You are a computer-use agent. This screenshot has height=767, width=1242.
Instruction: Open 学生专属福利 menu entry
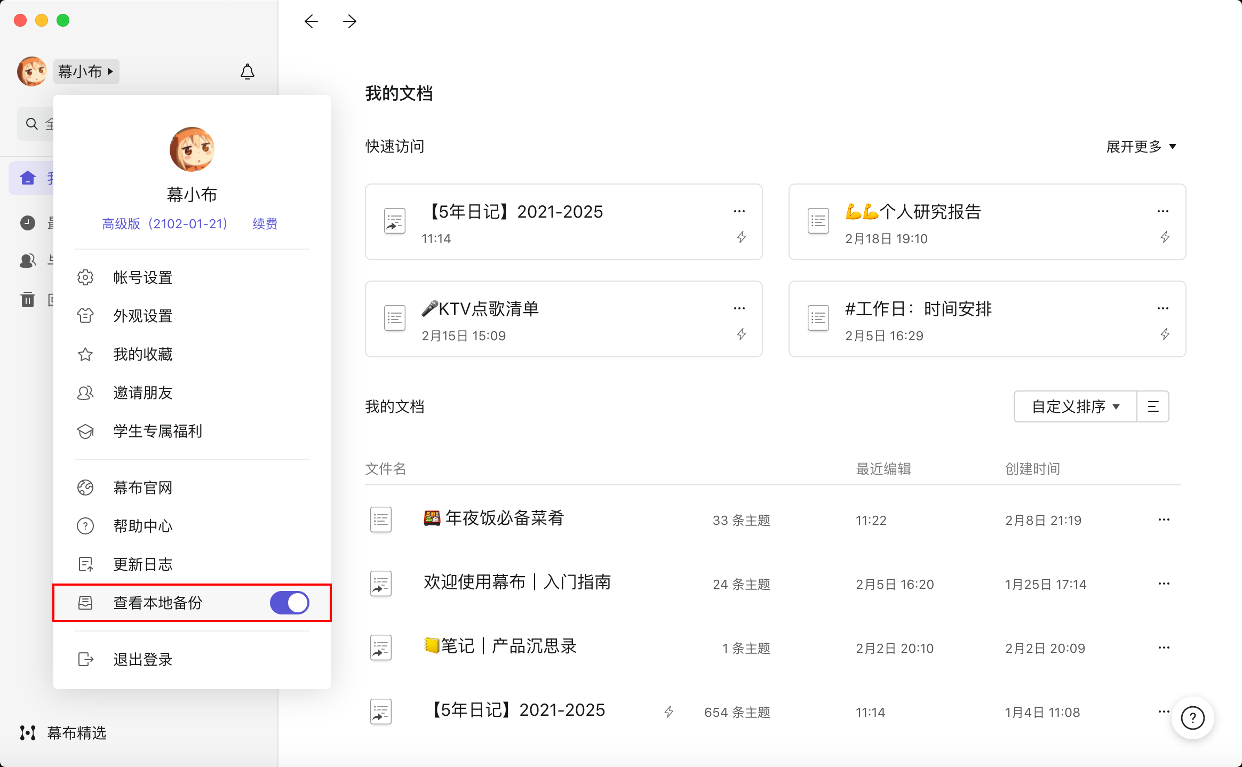(192, 431)
